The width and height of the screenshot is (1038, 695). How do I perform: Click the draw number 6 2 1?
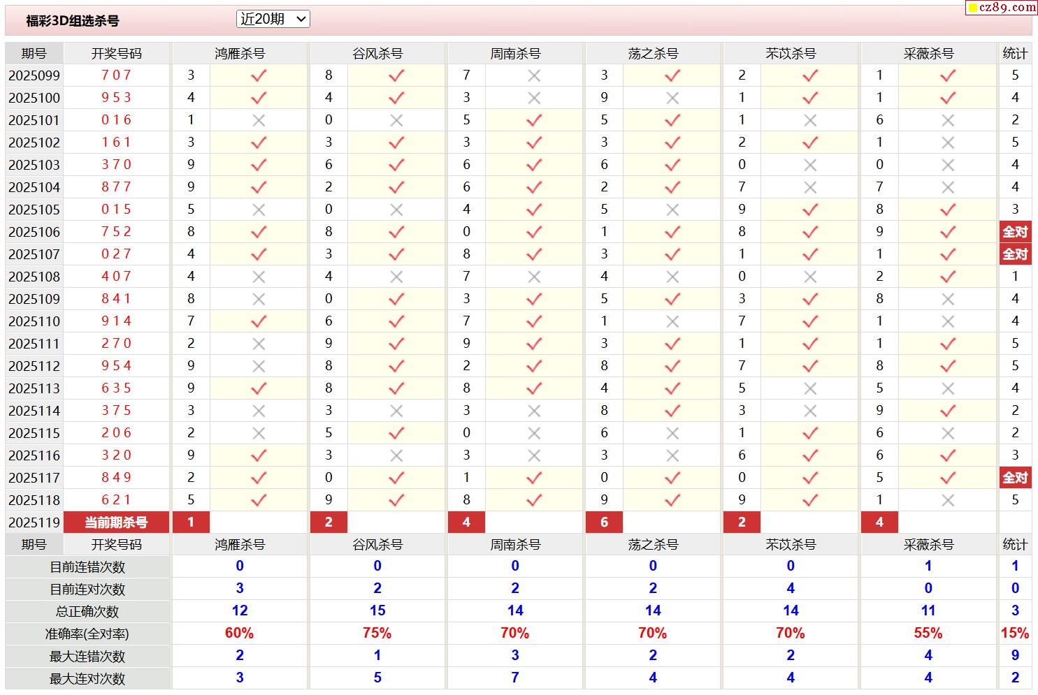coord(116,500)
